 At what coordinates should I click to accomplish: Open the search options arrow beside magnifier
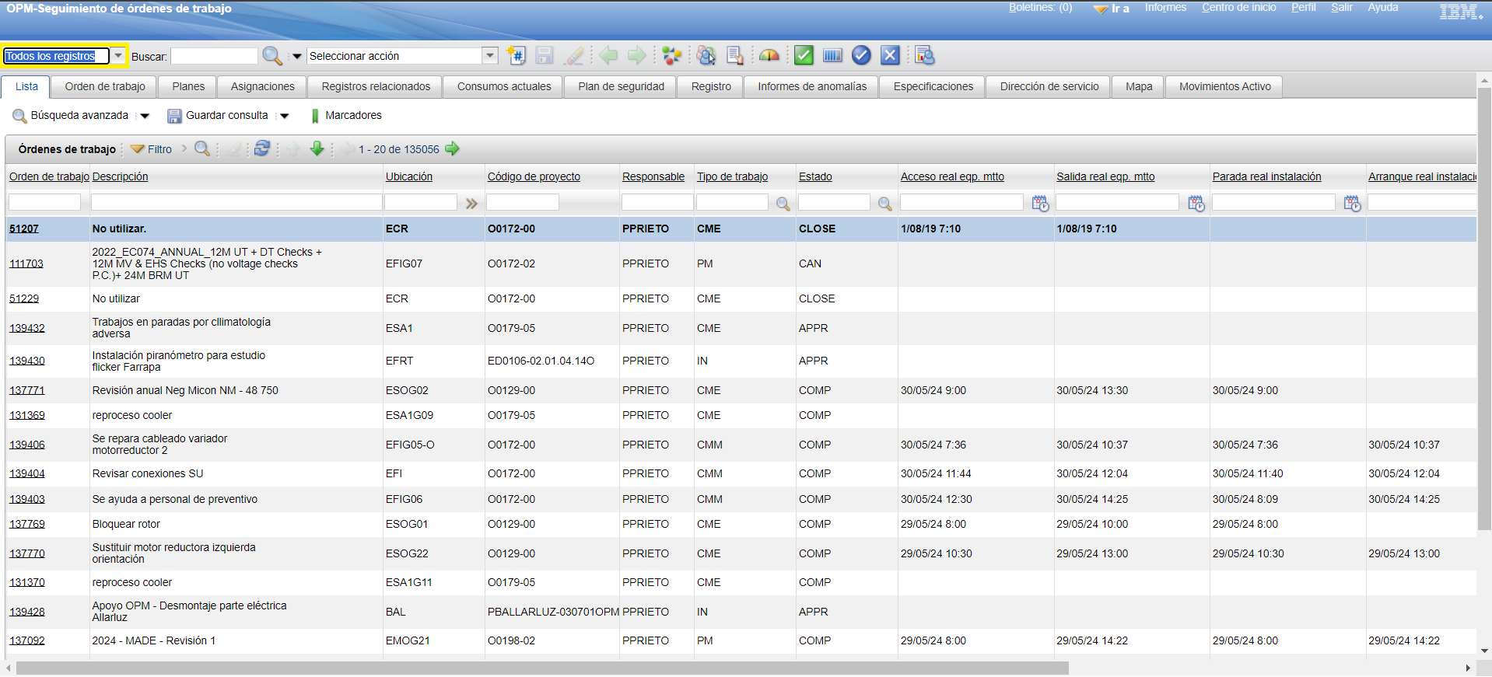coord(296,56)
